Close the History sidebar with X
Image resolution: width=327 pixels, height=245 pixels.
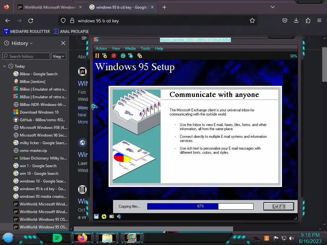[63, 43]
